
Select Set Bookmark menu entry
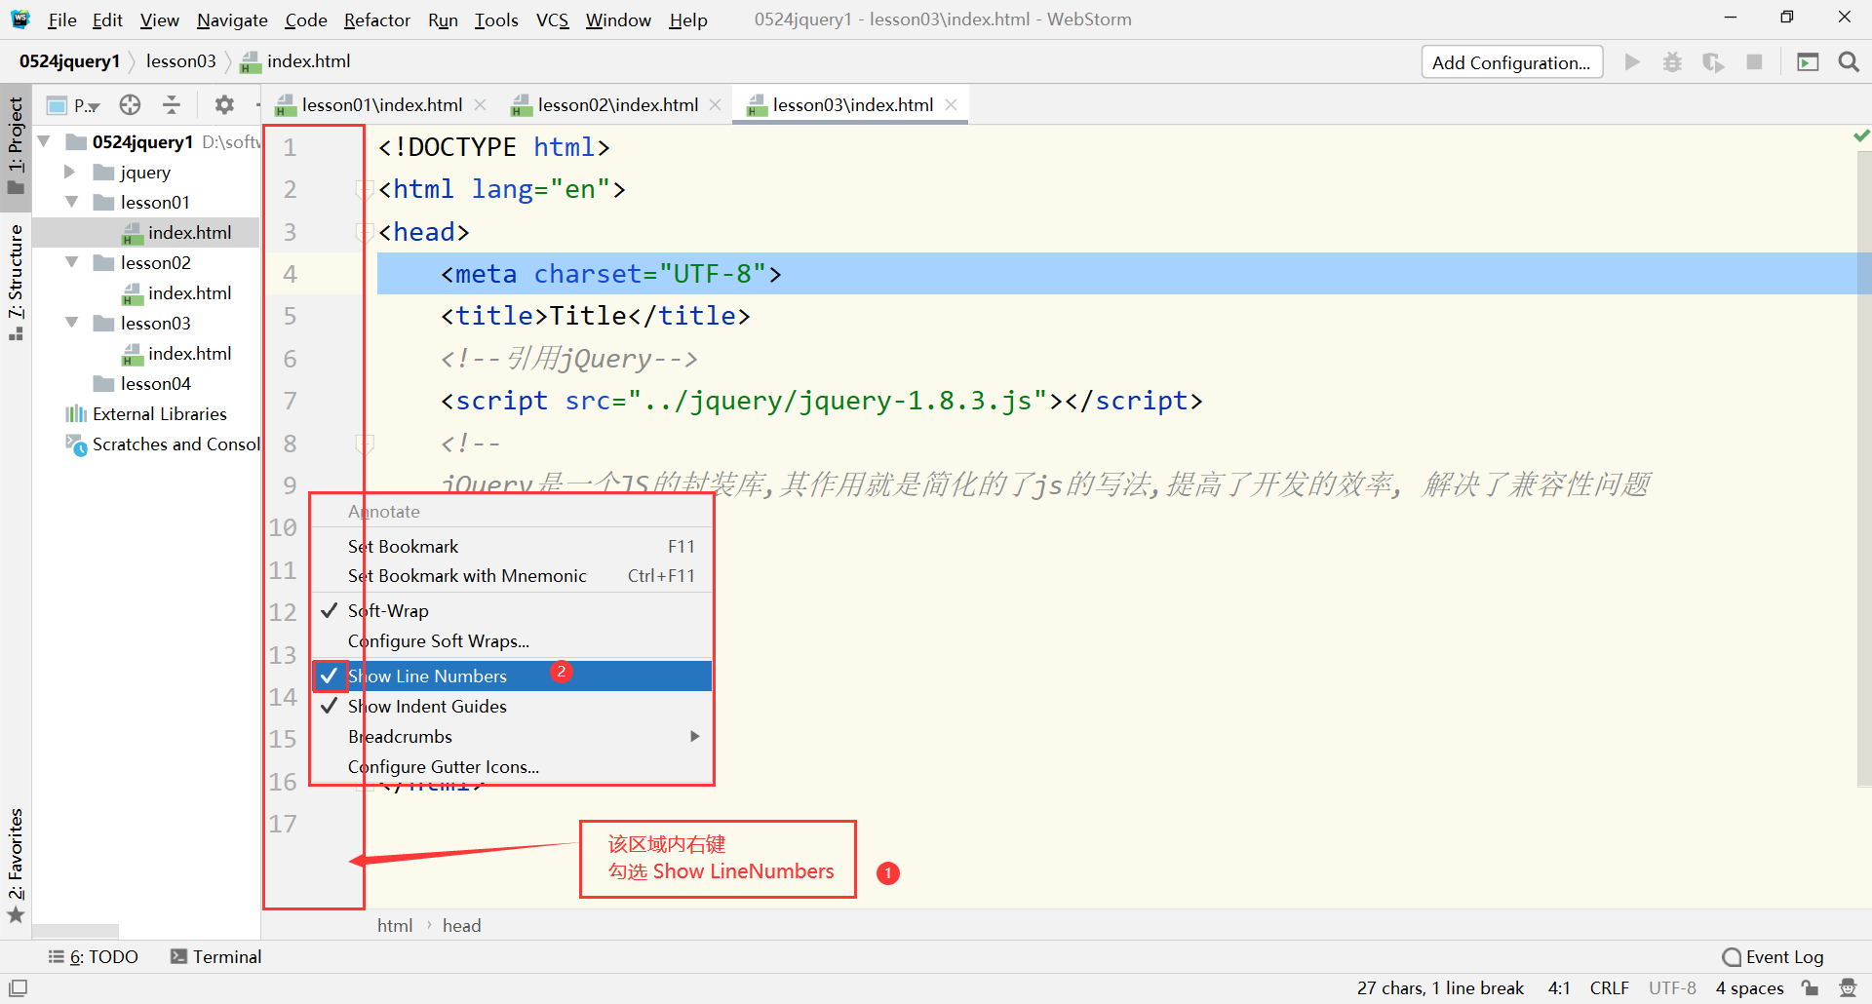512,547
